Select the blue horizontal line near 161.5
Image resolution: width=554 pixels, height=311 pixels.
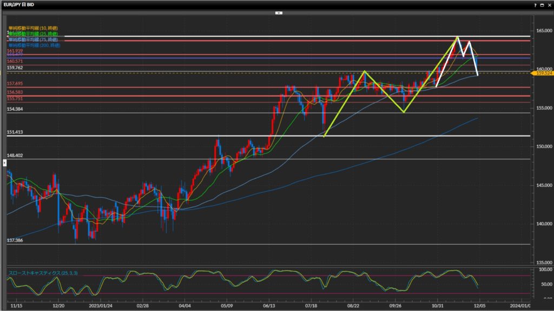(x=271, y=57)
